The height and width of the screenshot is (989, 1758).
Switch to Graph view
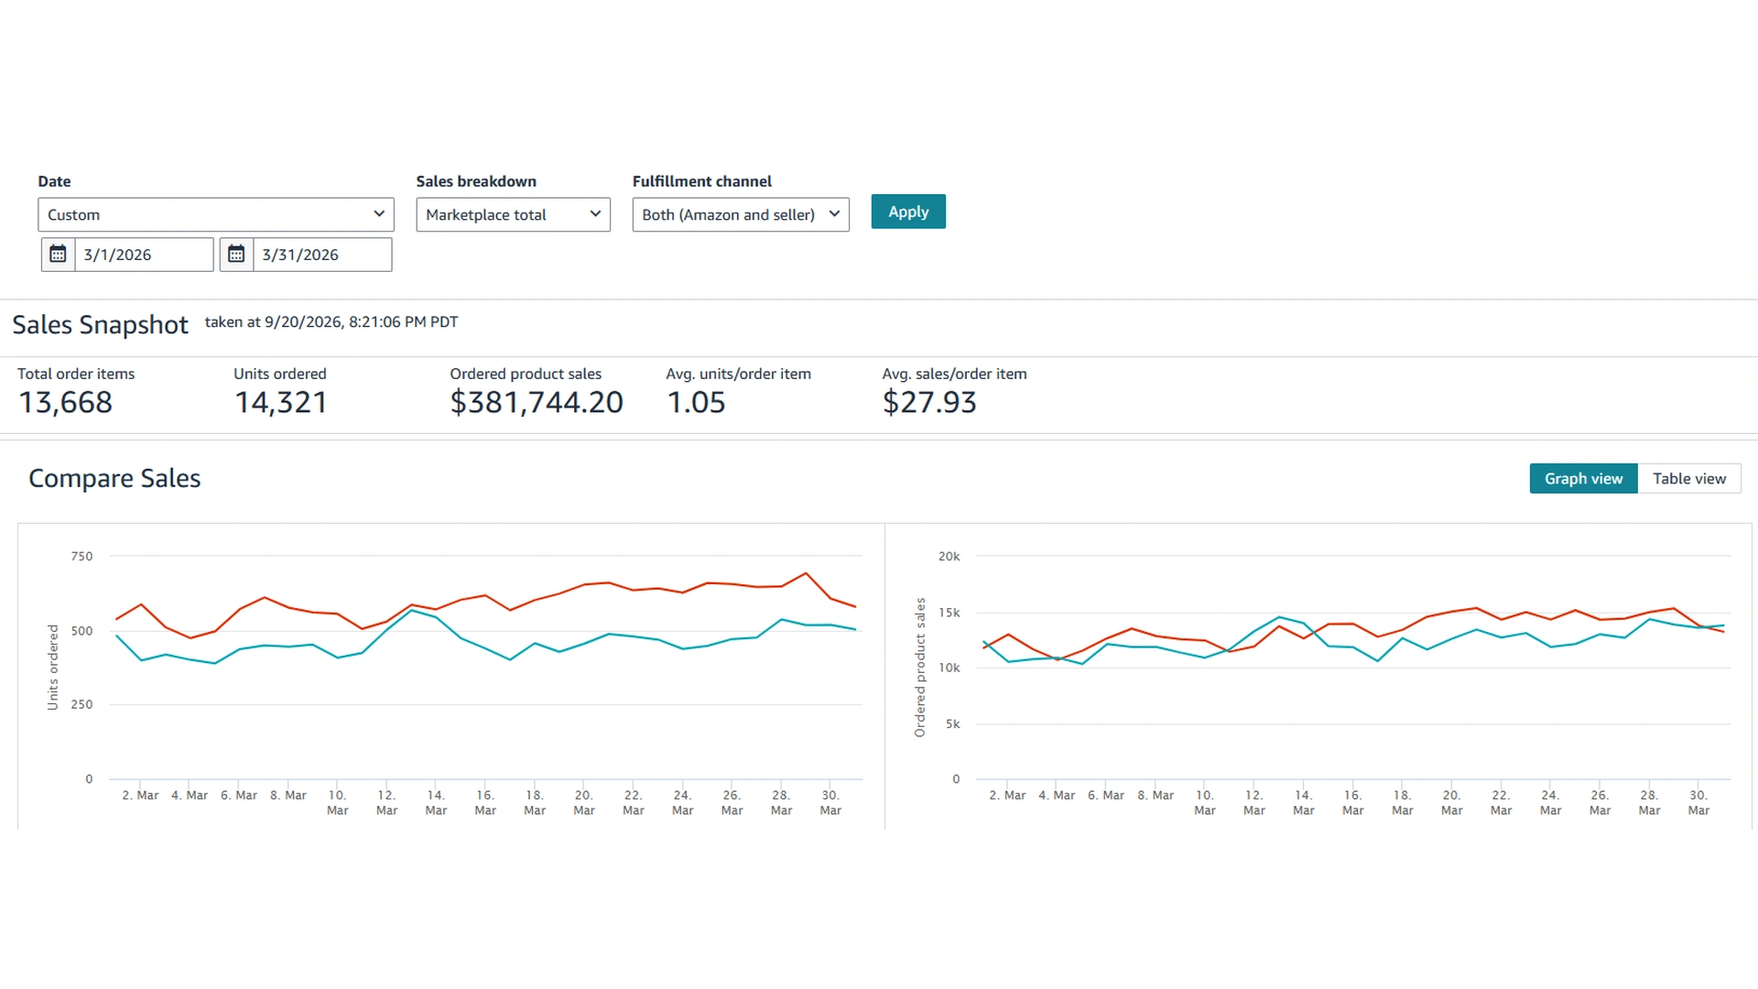(x=1583, y=478)
